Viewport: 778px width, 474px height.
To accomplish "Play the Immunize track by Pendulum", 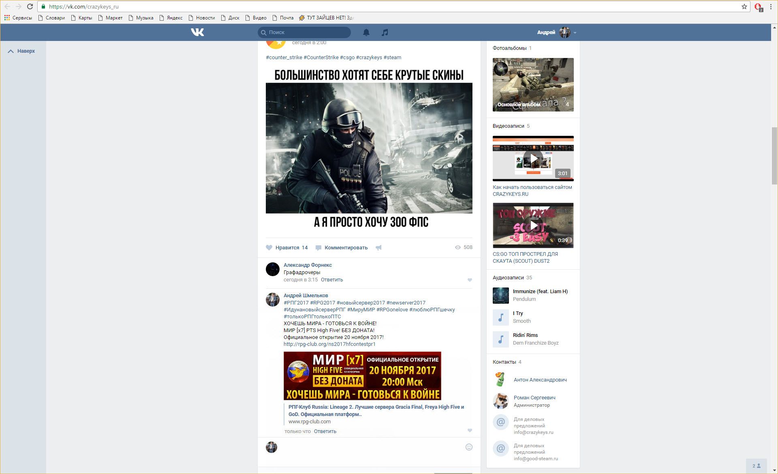I will pos(501,295).
